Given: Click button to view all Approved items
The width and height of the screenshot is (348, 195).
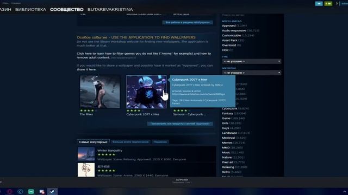Looking at the screenshot, I should pos(180,123).
